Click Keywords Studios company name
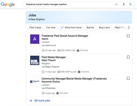The image size is (137, 106). [x=51, y=82]
